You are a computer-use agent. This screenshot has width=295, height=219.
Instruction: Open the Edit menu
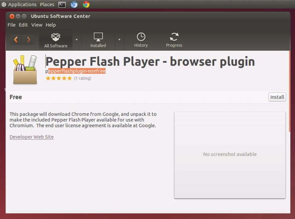[x=23, y=25]
